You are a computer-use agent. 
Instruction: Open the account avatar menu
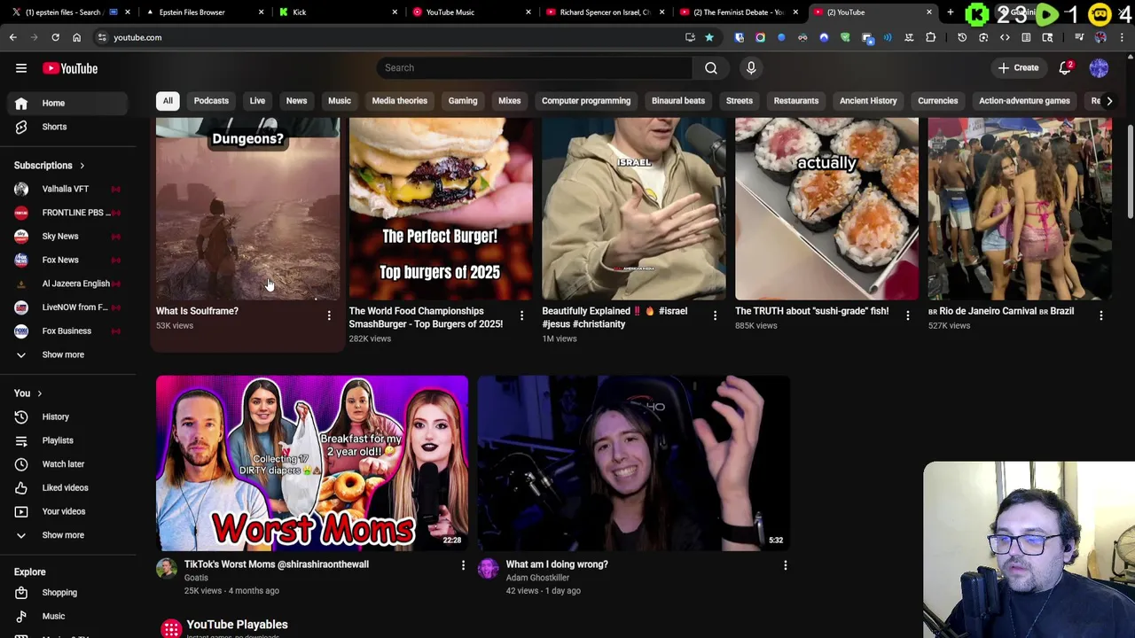tap(1099, 68)
